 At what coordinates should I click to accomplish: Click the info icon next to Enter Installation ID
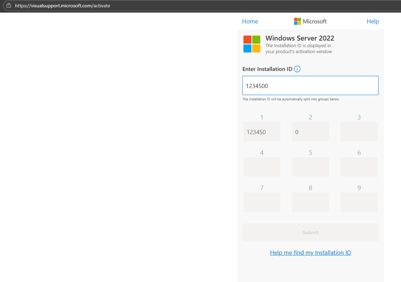[297, 69]
